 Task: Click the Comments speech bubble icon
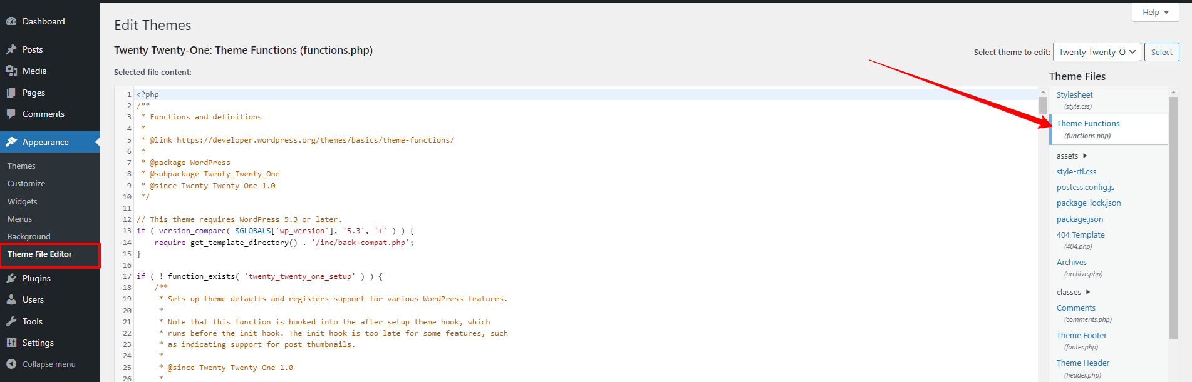tap(11, 114)
